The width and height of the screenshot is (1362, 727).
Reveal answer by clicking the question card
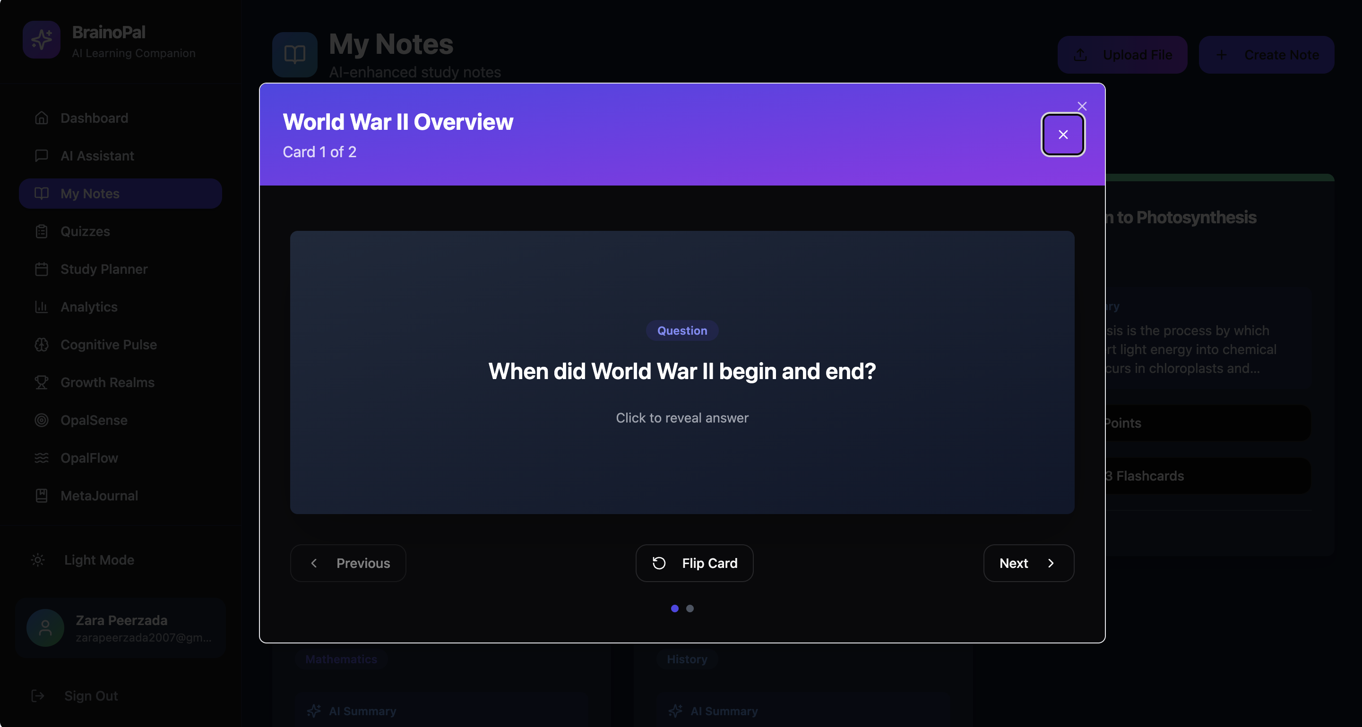682,372
